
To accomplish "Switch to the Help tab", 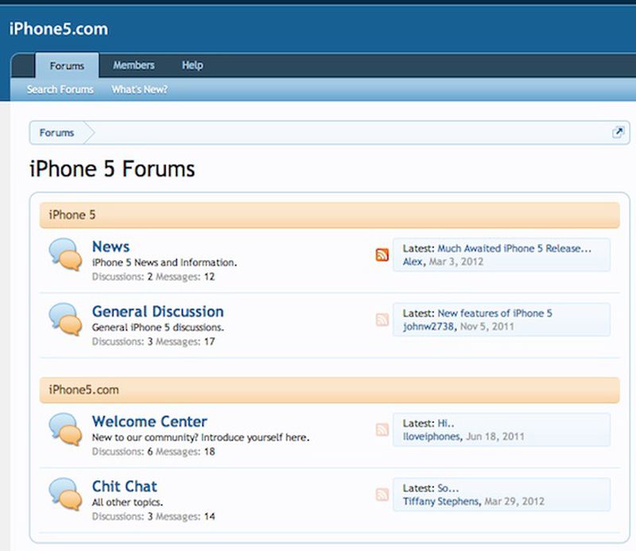I will coord(192,65).
